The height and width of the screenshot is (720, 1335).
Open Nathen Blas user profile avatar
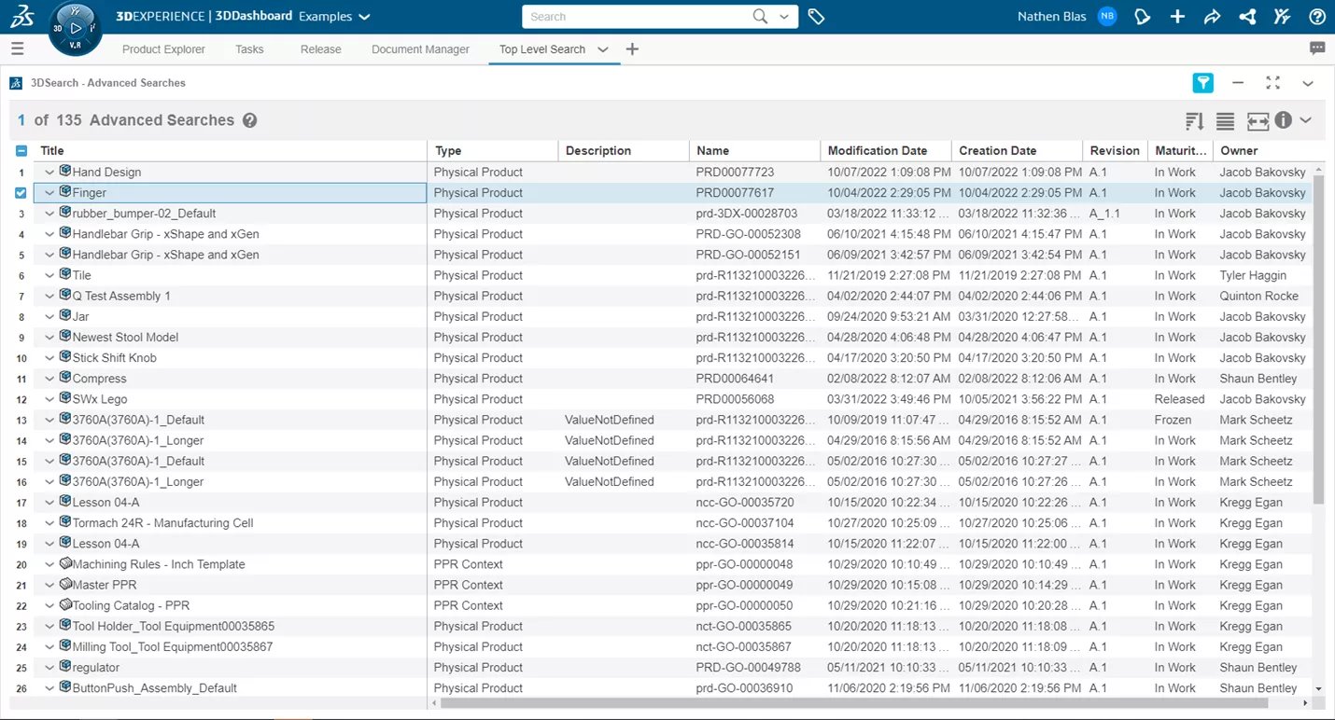tap(1107, 17)
